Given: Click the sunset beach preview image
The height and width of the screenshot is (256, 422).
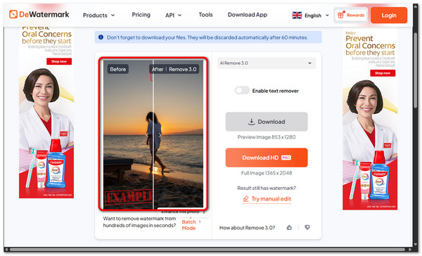Looking at the screenshot, I should tap(153, 134).
